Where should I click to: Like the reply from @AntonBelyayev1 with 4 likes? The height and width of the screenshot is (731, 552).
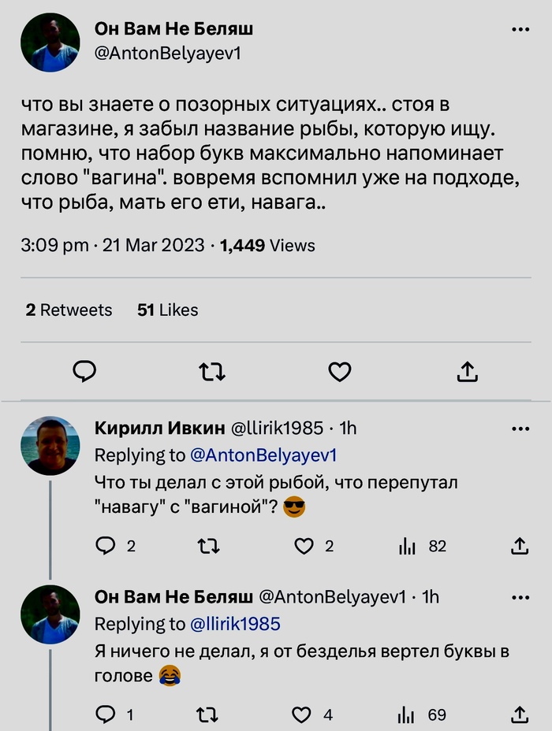304,716
